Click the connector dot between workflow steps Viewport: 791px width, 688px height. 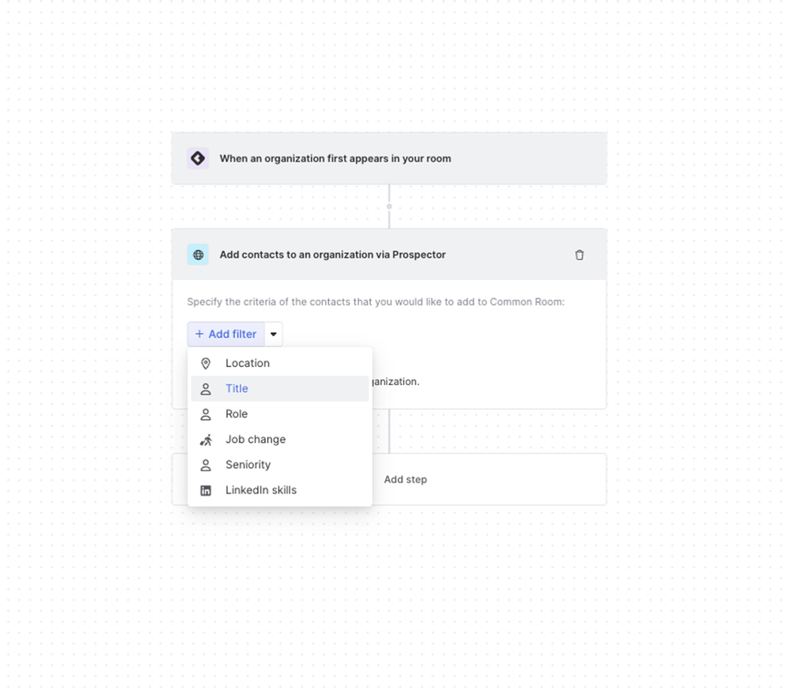[x=389, y=206]
